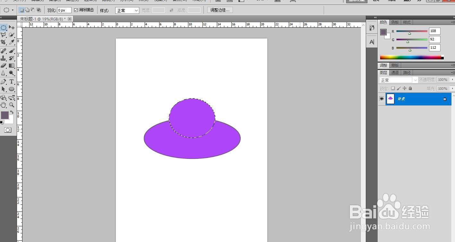
Task: Swap foreground and background colors
Action: coord(12,112)
